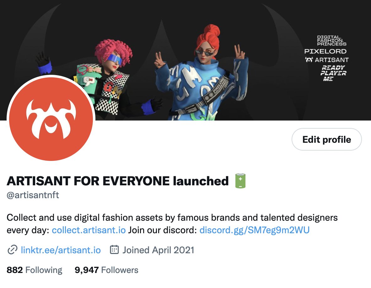View the 9,947 Followers list
This screenshot has width=371, height=288.
(x=106, y=270)
